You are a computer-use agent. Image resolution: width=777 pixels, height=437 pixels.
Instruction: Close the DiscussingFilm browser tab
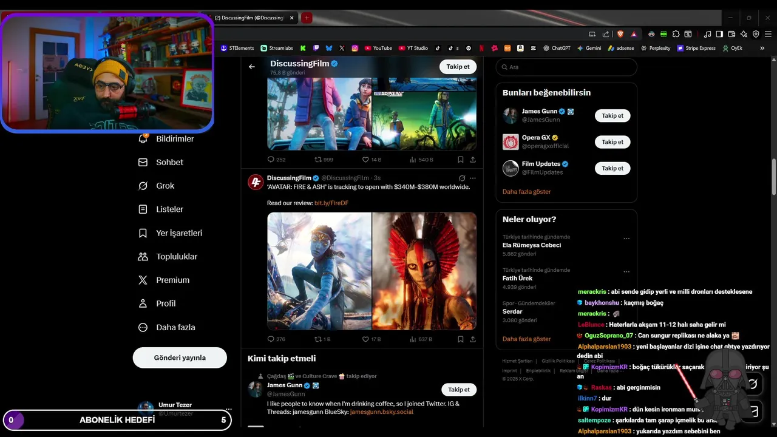pos(291,18)
